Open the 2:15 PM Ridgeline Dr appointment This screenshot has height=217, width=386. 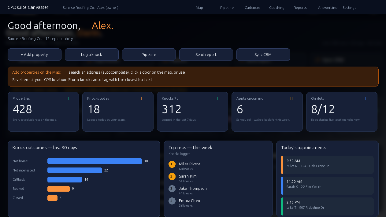[327, 206]
